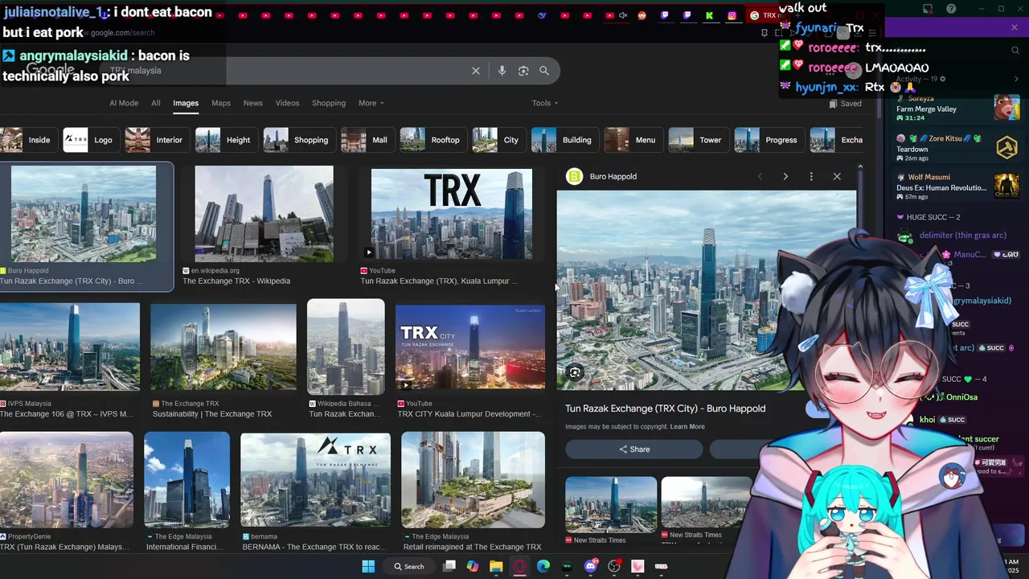
Task: Click the magnifying glass search button
Action: 544,71
